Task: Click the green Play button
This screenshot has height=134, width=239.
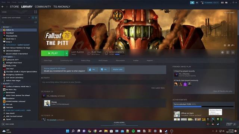Action: pyautogui.click(x=53, y=53)
